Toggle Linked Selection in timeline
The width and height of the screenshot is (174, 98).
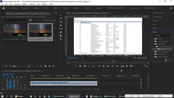[x=13, y=77]
